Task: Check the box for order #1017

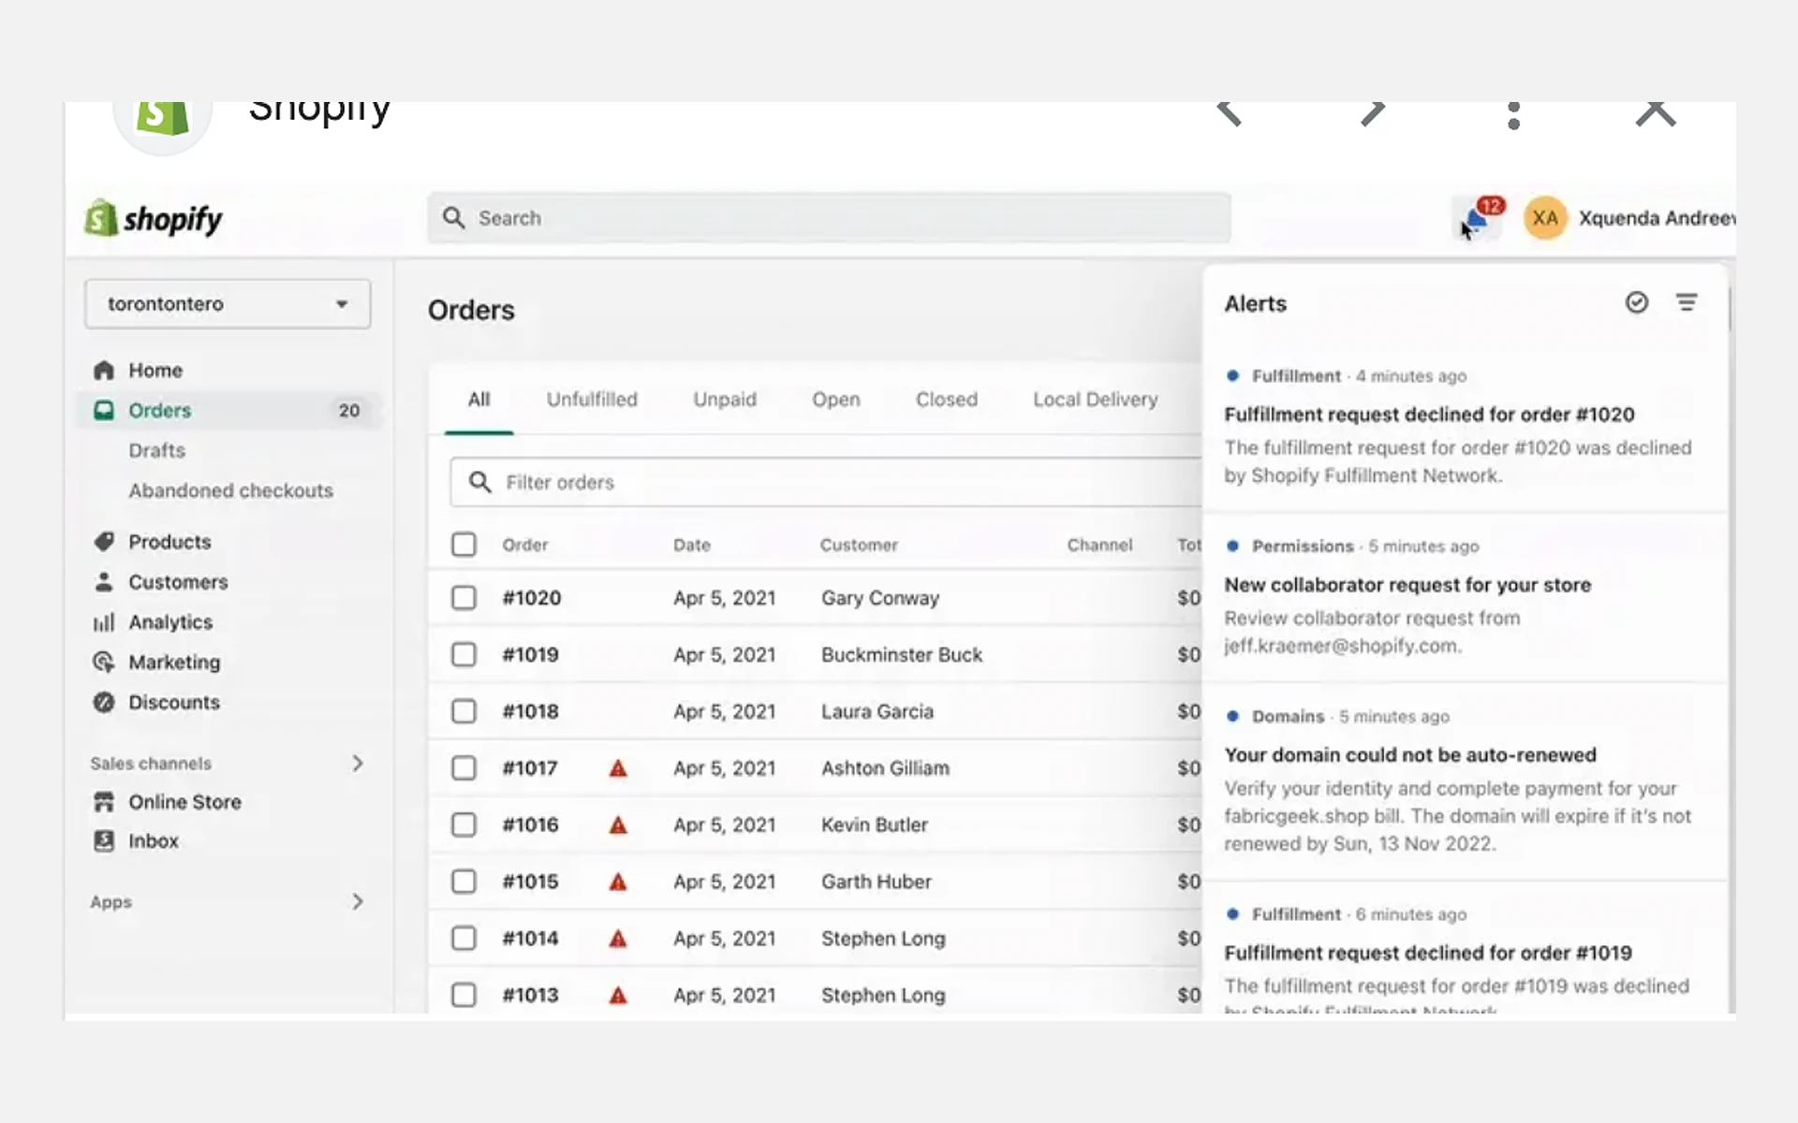Action: [464, 768]
